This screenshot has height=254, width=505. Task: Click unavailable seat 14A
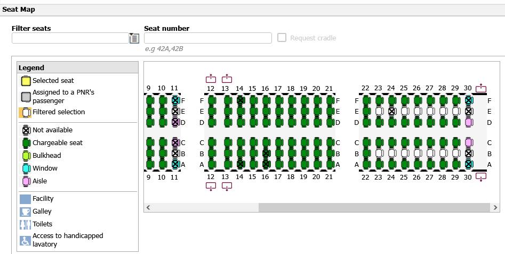point(241,164)
